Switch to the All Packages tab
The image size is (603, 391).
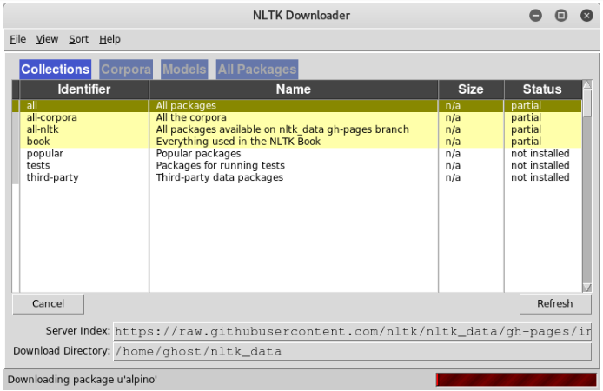(257, 70)
